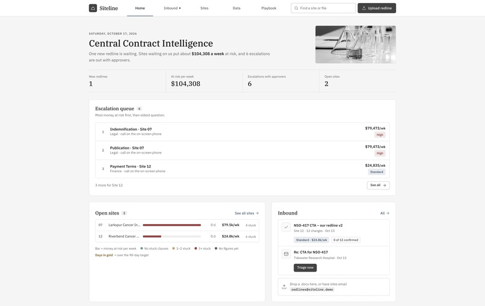Open Indemnification - Site 07 escalation
Viewport: 485px width, 306px height.
pos(242,132)
